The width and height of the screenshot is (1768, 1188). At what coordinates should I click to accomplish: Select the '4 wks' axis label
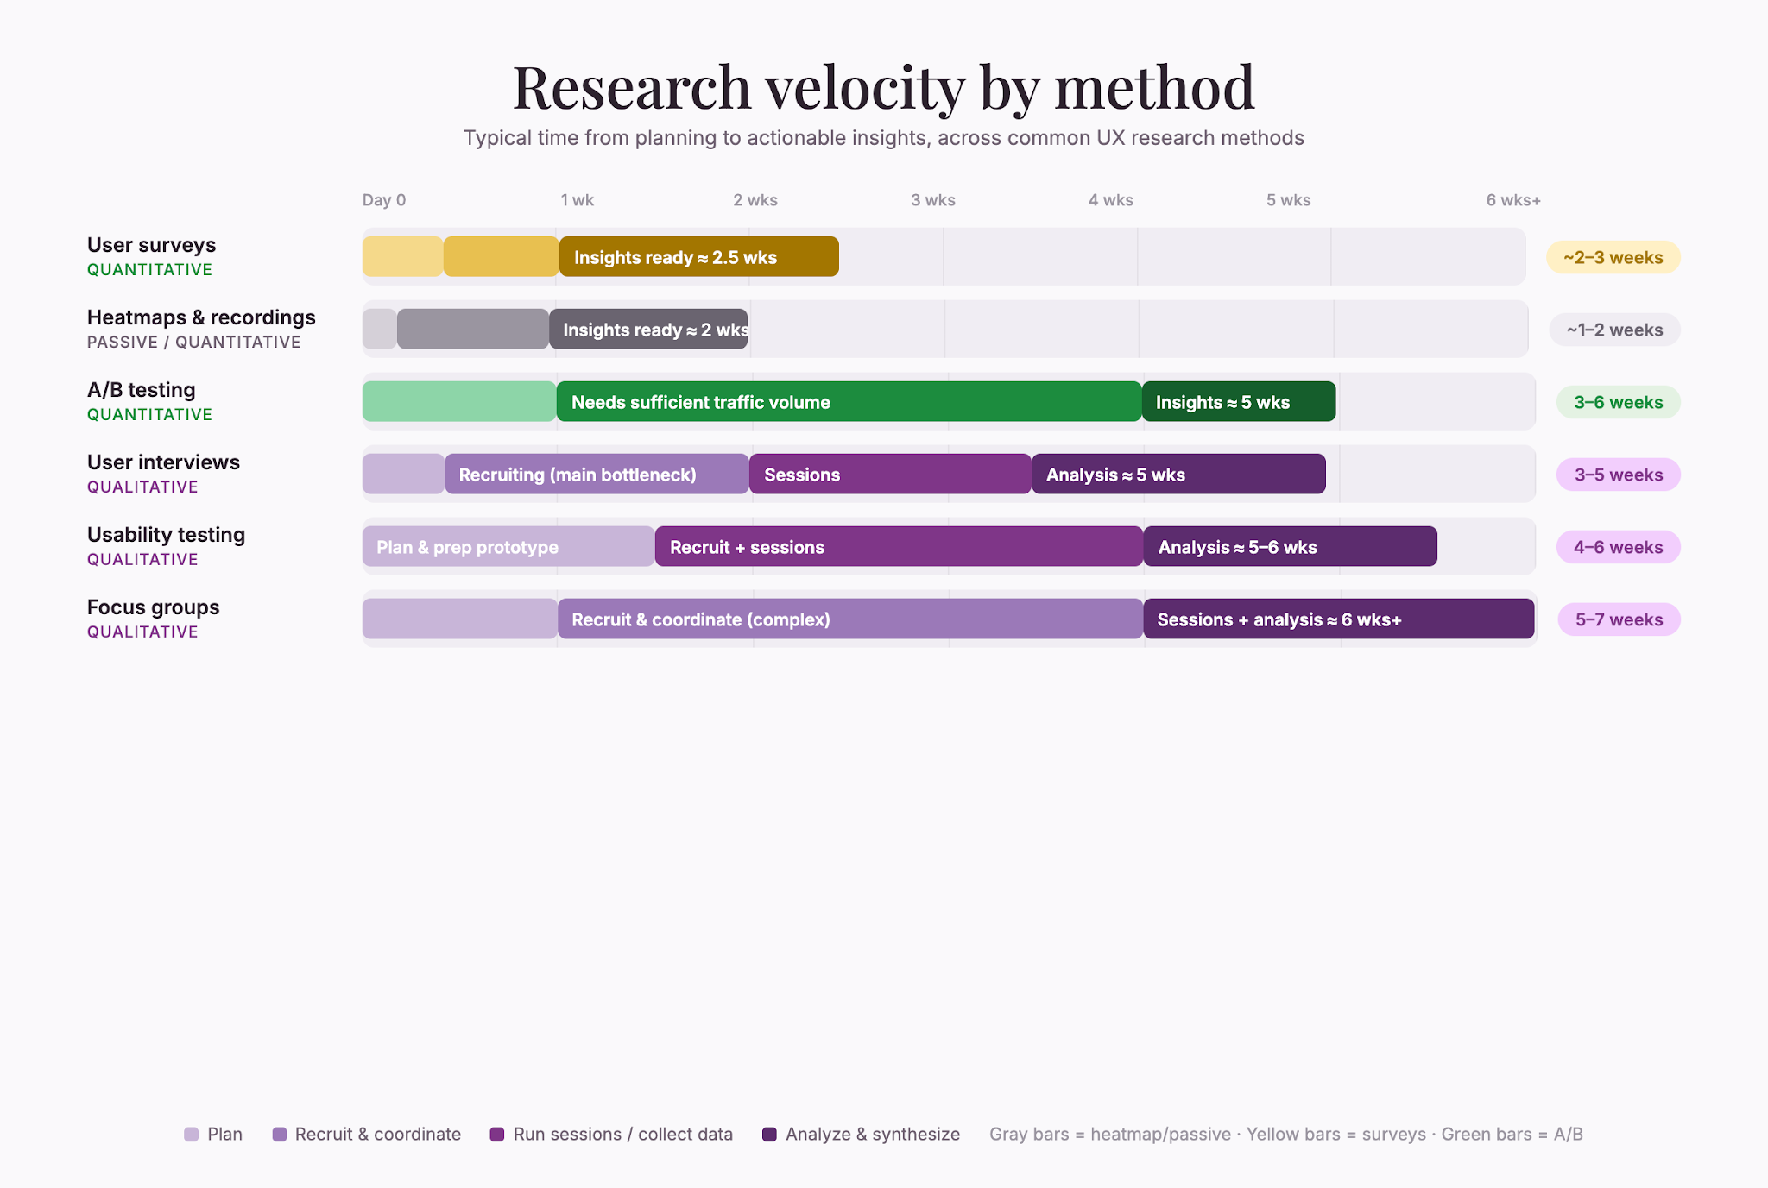click(1111, 200)
